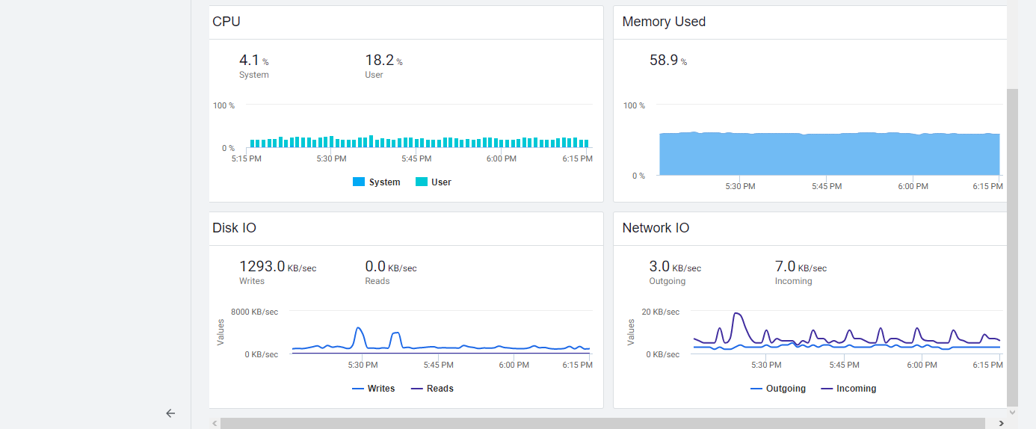Image resolution: width=1036 pixels, height=429 pixels.
Task: Select the Memory Used card title
Action: point(664,22)
